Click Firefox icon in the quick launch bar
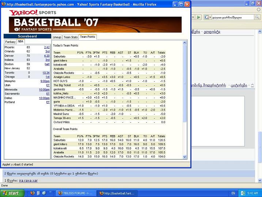 tap(32, 193)
